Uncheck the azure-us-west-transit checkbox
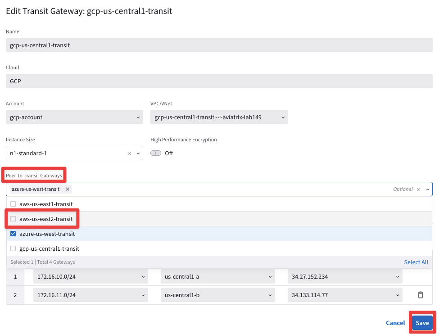 point(13,234)
